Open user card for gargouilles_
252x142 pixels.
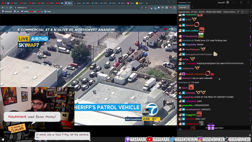pos(188,105)
